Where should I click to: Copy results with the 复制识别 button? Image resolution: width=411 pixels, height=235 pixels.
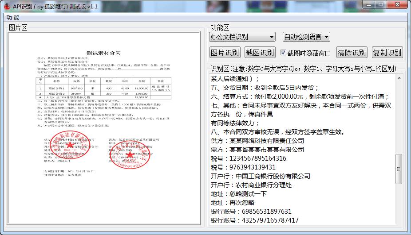387,53
